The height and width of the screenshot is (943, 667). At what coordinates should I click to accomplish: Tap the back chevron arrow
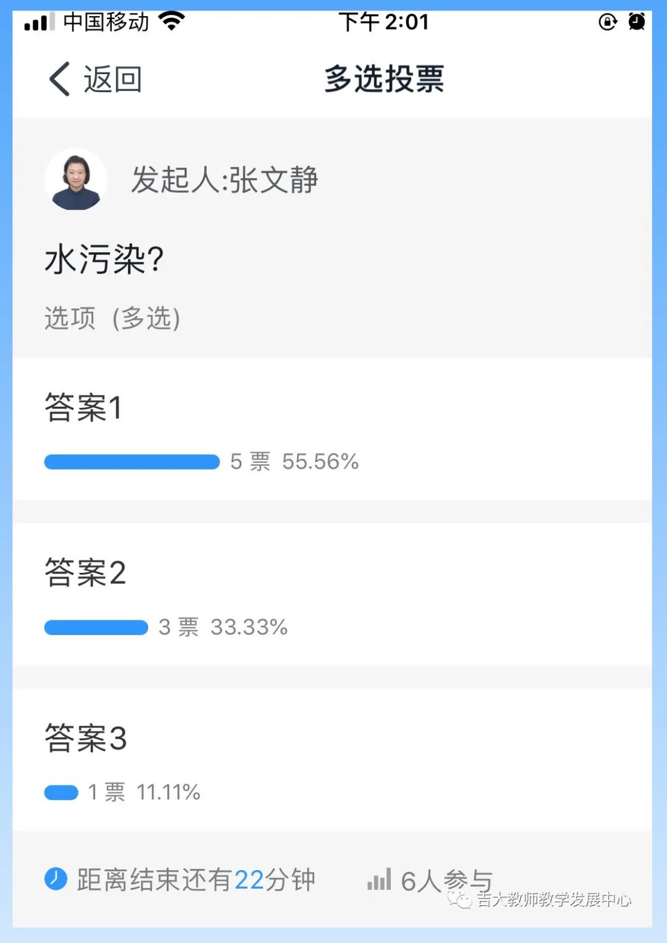60,79
